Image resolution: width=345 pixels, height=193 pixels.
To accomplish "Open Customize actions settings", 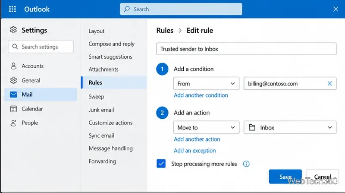I will 111,123.
